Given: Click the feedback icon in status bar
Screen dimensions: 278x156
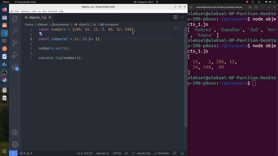Looking at the screenshot, I should click(175, 153).
